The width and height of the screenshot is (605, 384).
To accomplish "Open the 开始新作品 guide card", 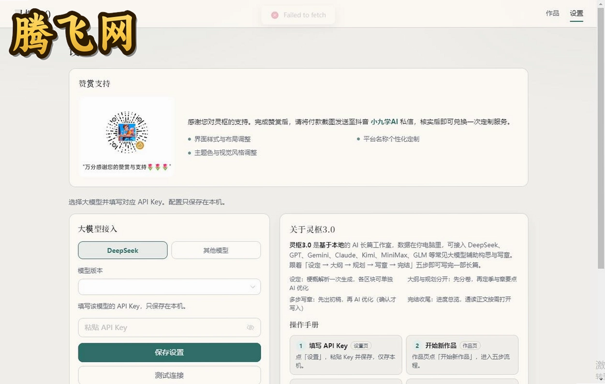I will click(462, 355).
